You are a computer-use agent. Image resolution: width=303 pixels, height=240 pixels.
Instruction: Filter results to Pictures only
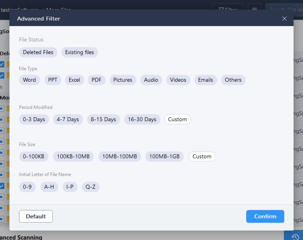(x=123, y=80)
